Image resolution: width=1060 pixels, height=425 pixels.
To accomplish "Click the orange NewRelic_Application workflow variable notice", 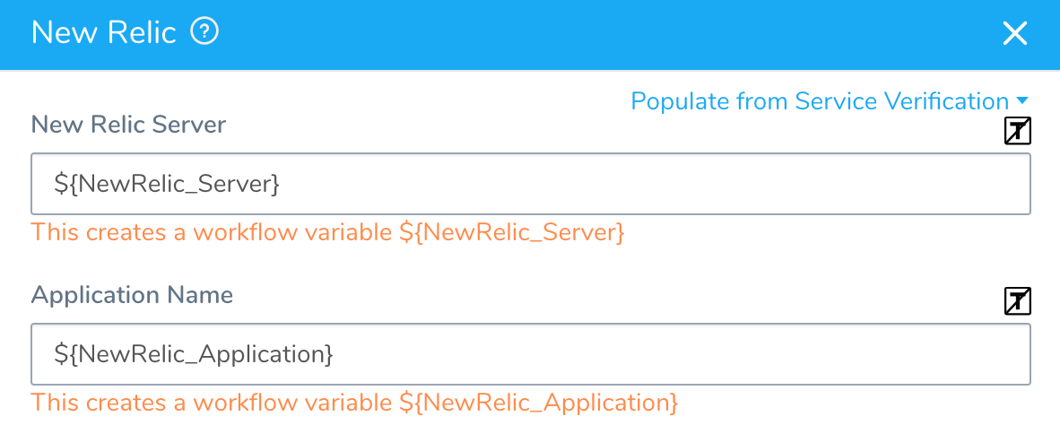I will [355, 403].
